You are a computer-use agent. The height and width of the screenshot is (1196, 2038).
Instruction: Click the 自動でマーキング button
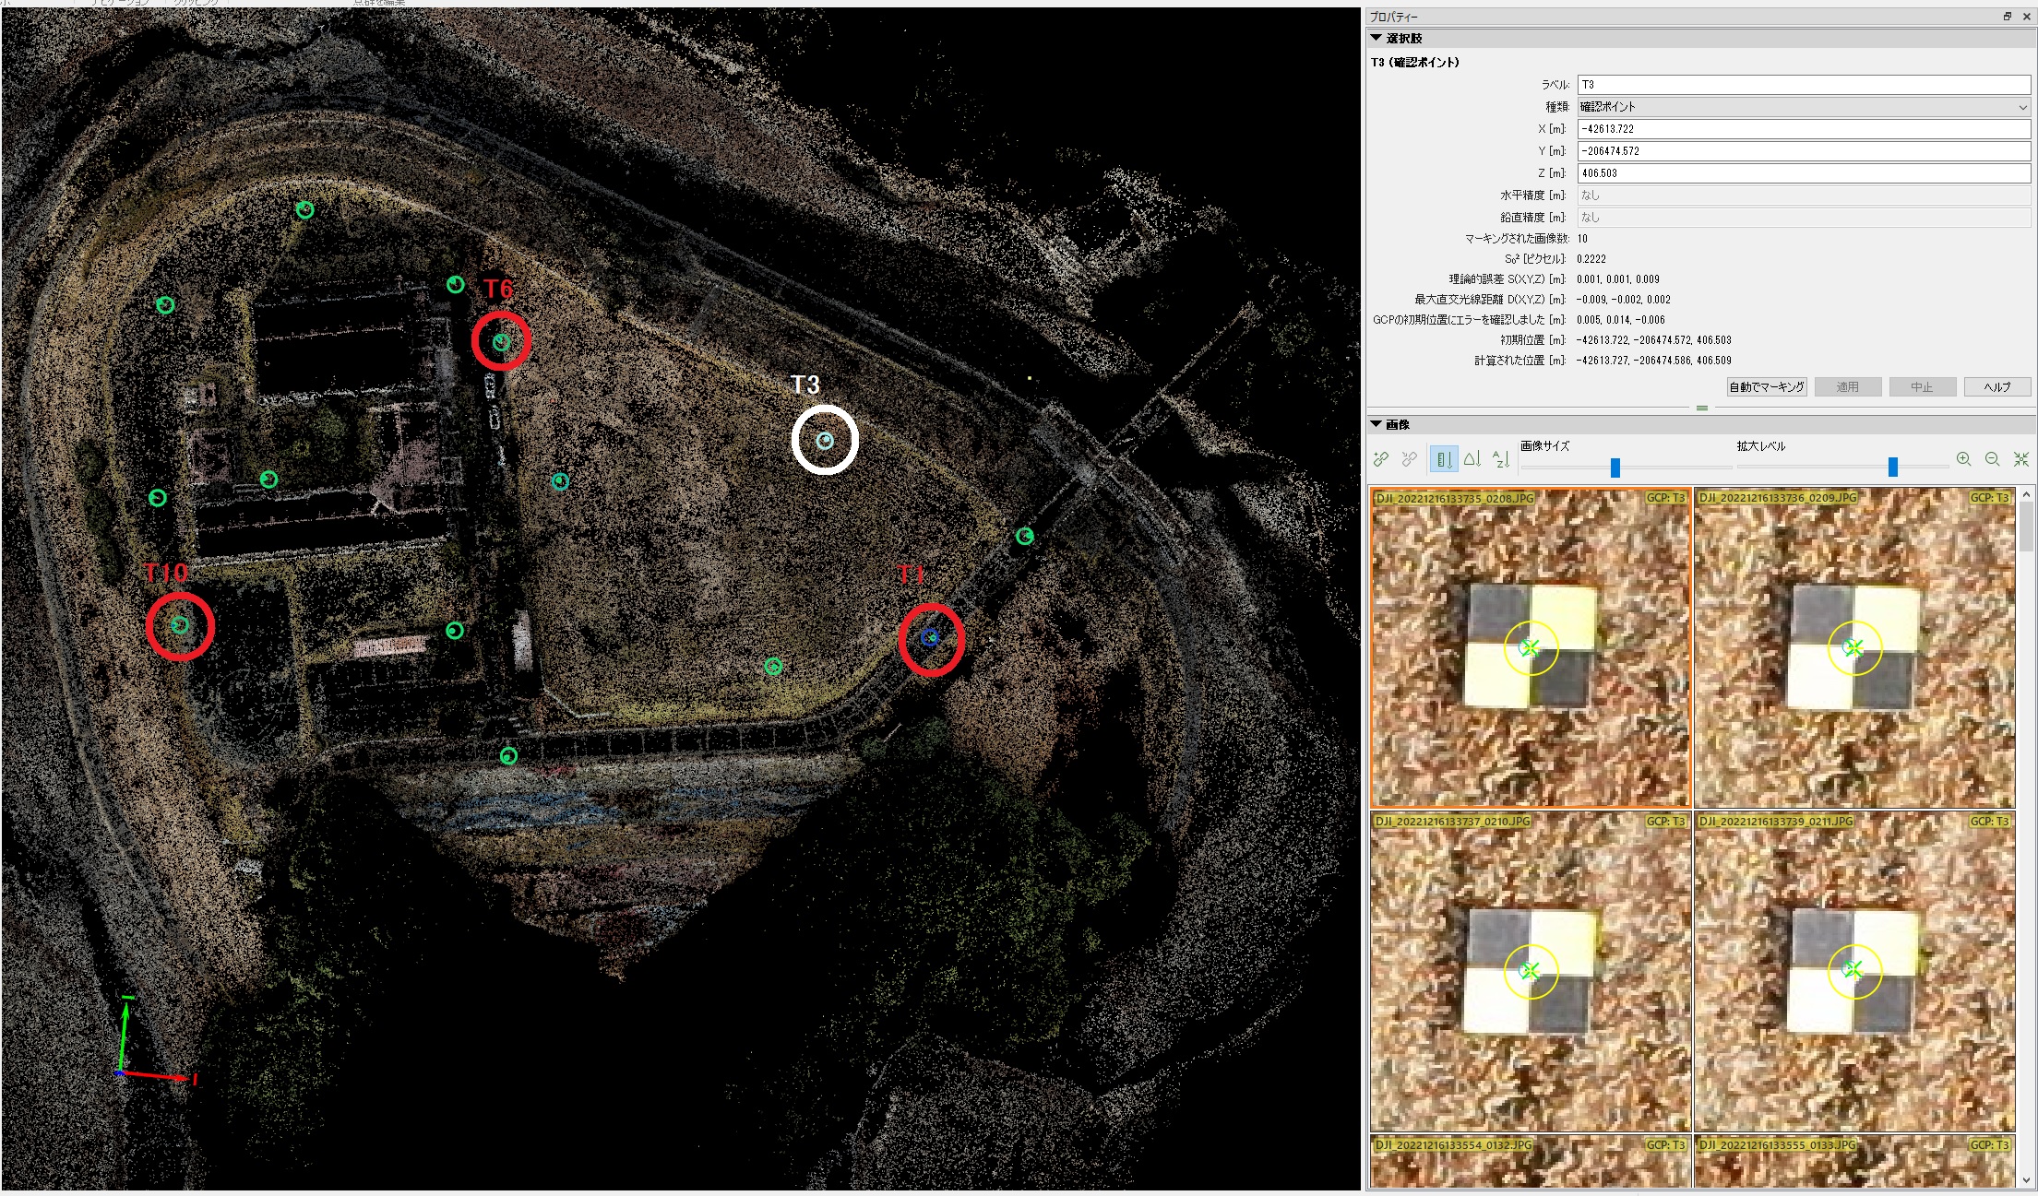click(x=1767, y=387)
